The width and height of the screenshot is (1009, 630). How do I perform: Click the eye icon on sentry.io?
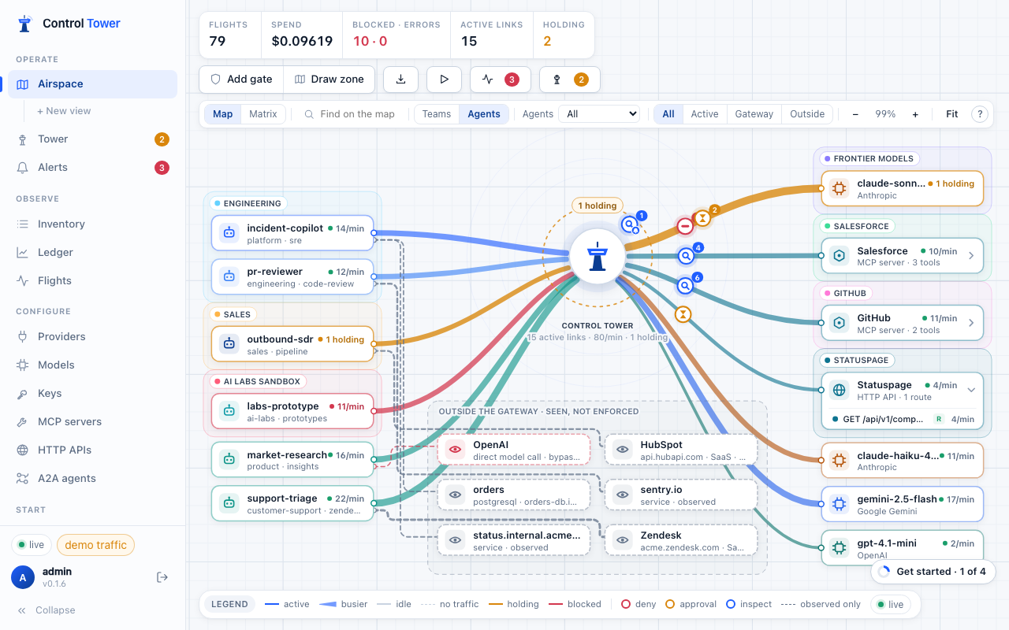(624, 495)
